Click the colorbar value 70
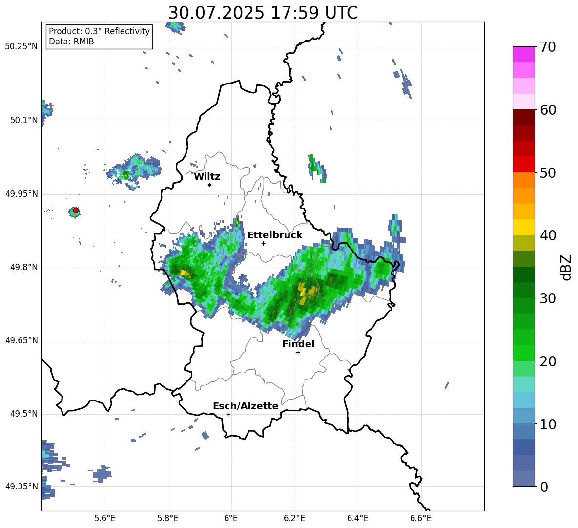 [x=548, y=47]
